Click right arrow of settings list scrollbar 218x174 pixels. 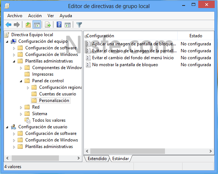click(x=211, y=151)
